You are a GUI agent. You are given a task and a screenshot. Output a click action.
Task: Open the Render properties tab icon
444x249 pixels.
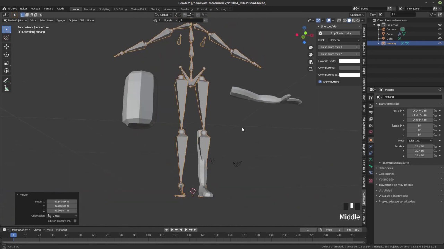point(370,106)
